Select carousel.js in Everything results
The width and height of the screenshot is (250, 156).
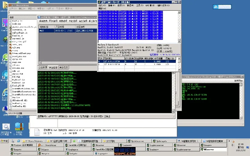(x=18, y=38)
